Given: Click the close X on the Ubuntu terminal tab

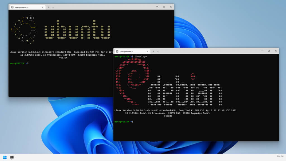Looking at the screenshot, I should pyautogui.click(x=42, y=7).
